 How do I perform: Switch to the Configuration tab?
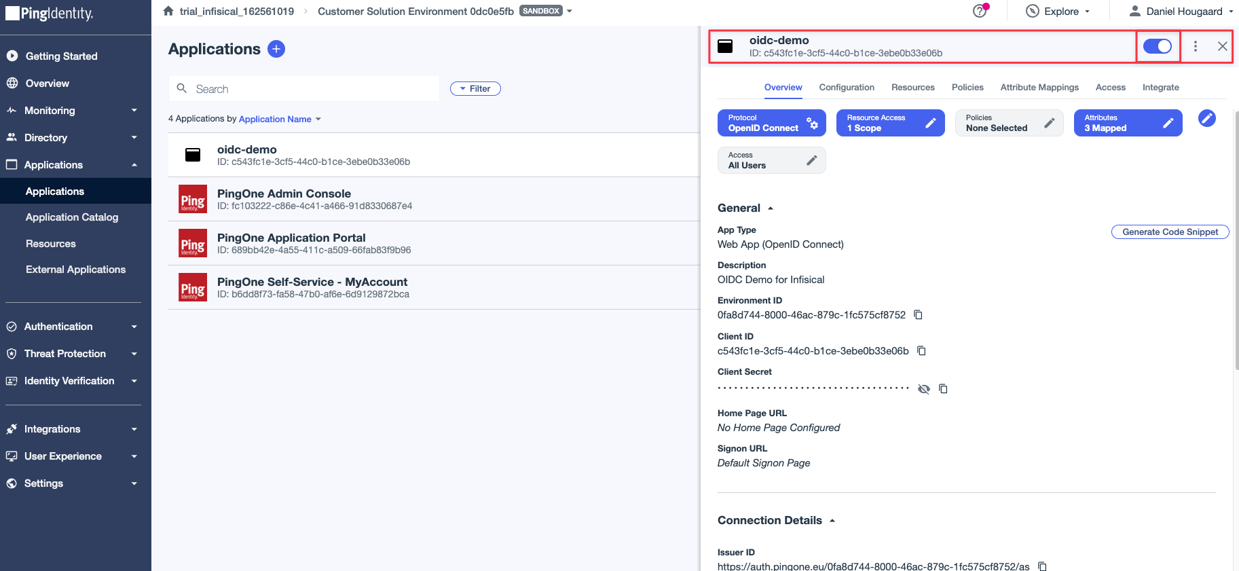[x=847, y=87]
